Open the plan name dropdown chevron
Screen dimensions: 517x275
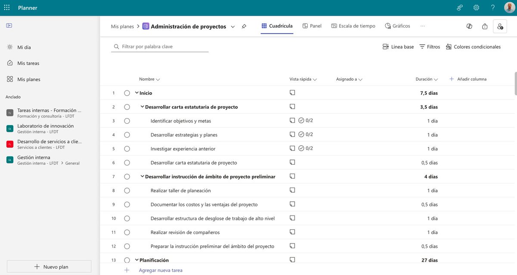[232, 26]
